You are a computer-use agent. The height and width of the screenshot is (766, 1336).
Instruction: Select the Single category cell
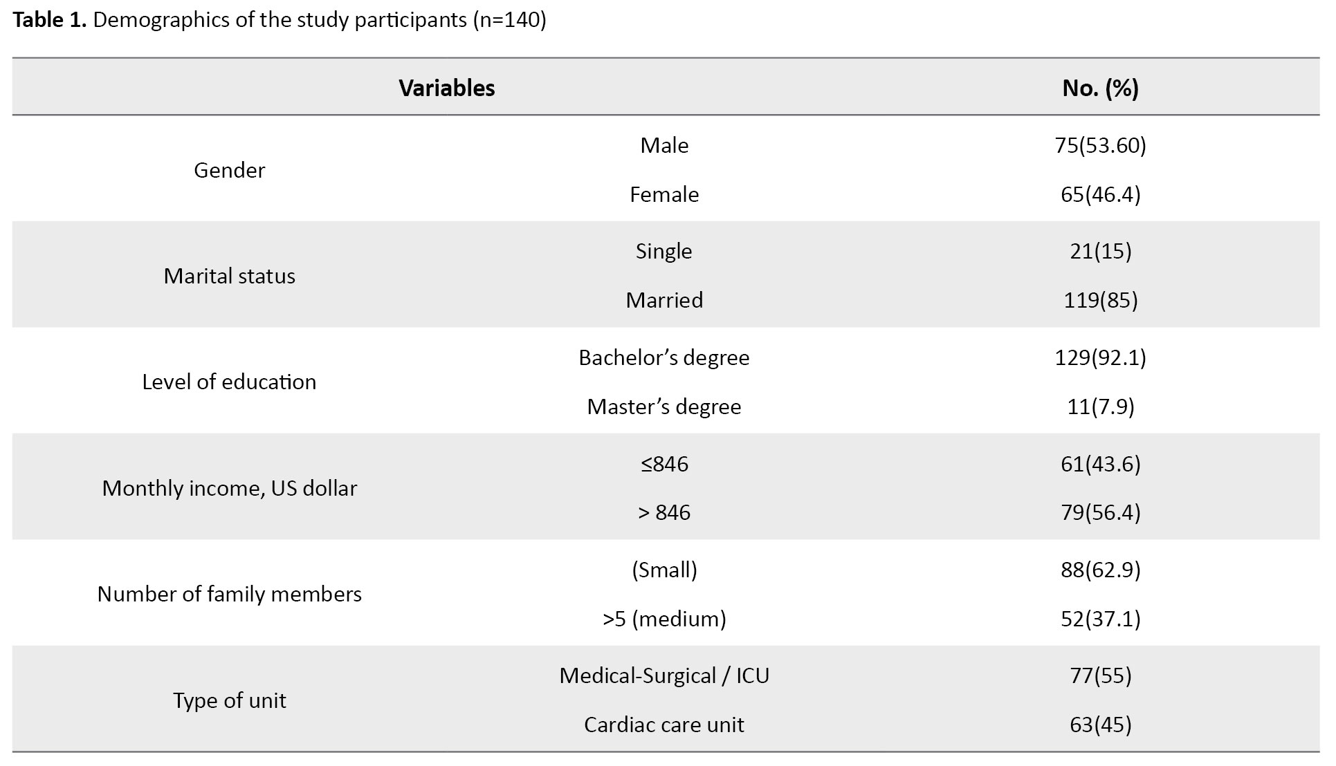click(x=664, y=251)
